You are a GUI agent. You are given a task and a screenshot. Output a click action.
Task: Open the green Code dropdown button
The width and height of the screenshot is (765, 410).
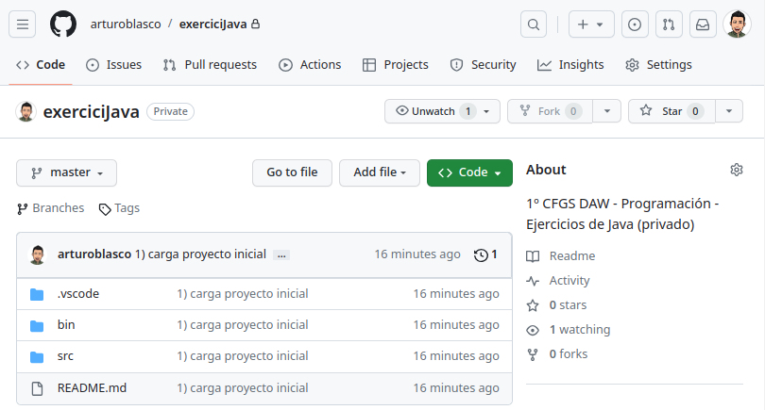[469, 172]
